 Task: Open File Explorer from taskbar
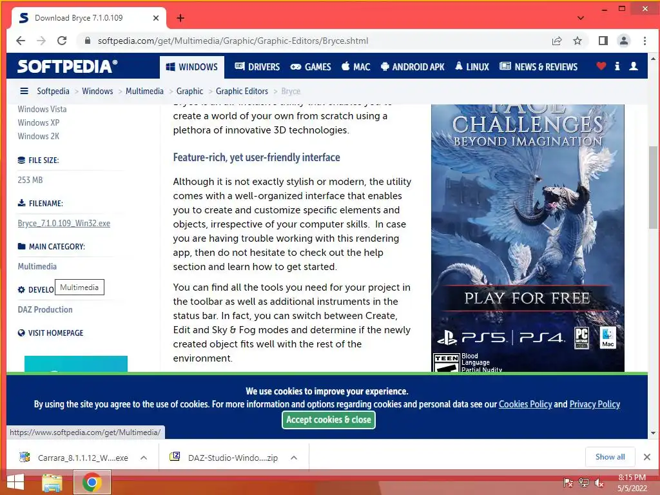tap(52, 482)
